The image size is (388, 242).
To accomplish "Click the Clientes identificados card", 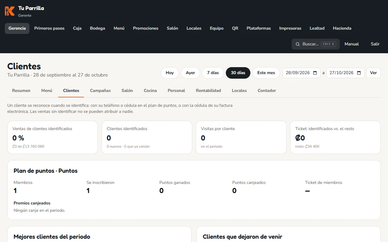I will coord(147,137).
